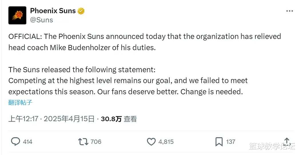Click the 706 reposts count
This screenshot has height=155, width=299.
[x=96, y=142]
